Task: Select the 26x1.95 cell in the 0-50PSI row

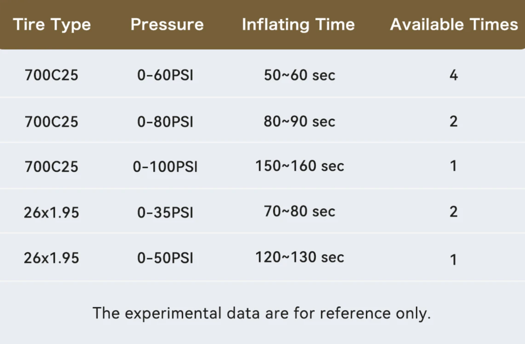Action: click(52, 258)
